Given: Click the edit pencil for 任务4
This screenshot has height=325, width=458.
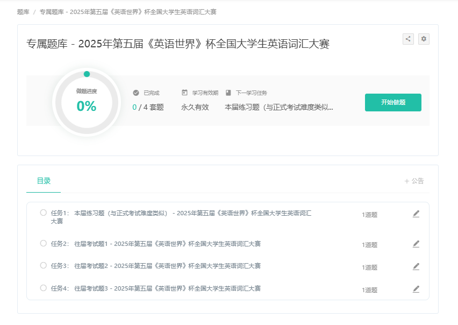Looking at the screenshot, I should [x=416, y=289].
